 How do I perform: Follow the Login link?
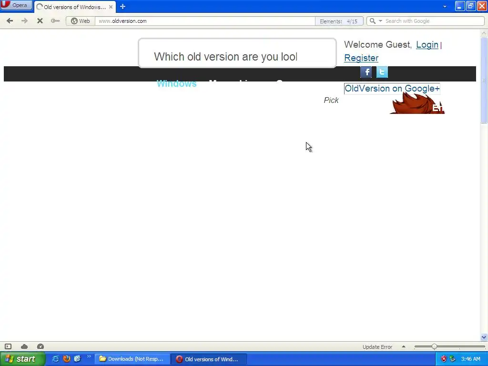point(427,45)
